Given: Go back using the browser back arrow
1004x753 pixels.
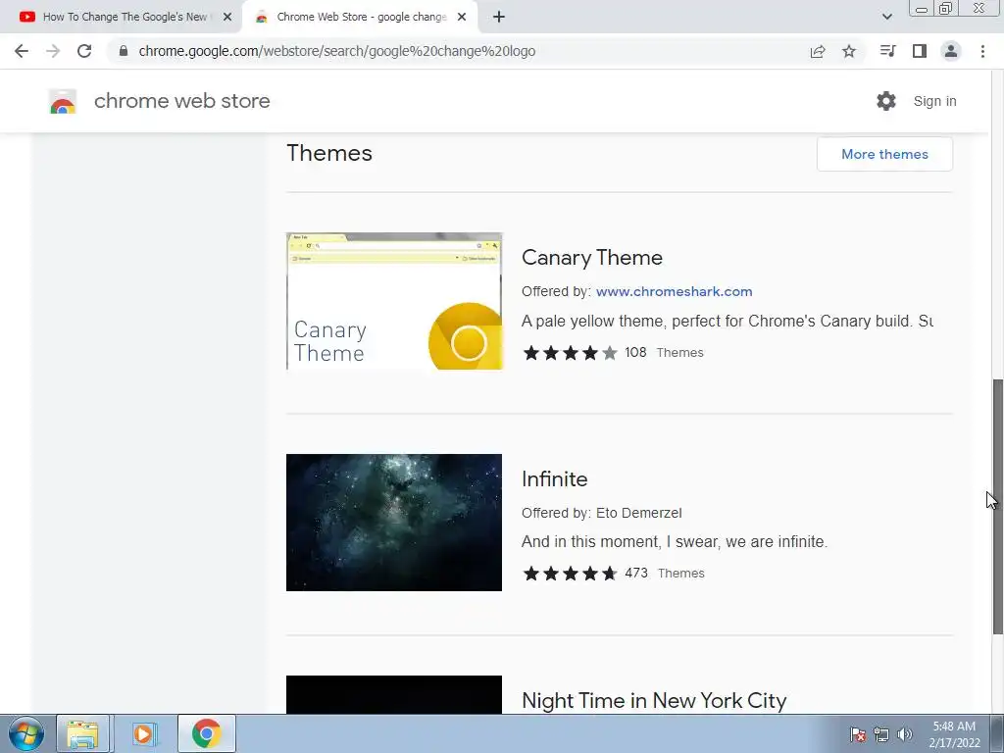Looking at the screenshot, I should tap(22, 51).
